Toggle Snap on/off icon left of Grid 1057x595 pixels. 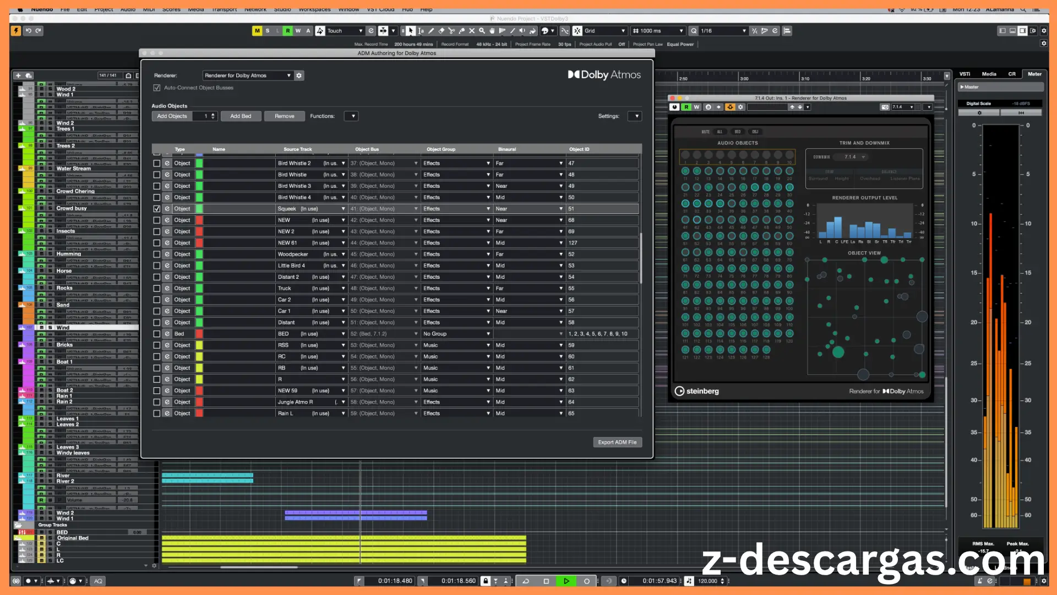click(x=577, y=31)
